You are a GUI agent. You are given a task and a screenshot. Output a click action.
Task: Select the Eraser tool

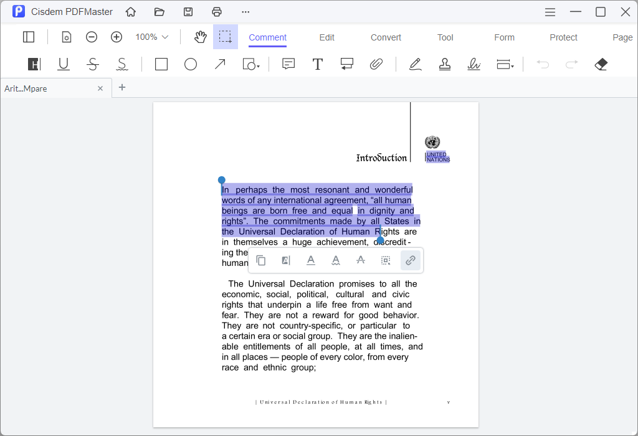click(x=601, y=64)
